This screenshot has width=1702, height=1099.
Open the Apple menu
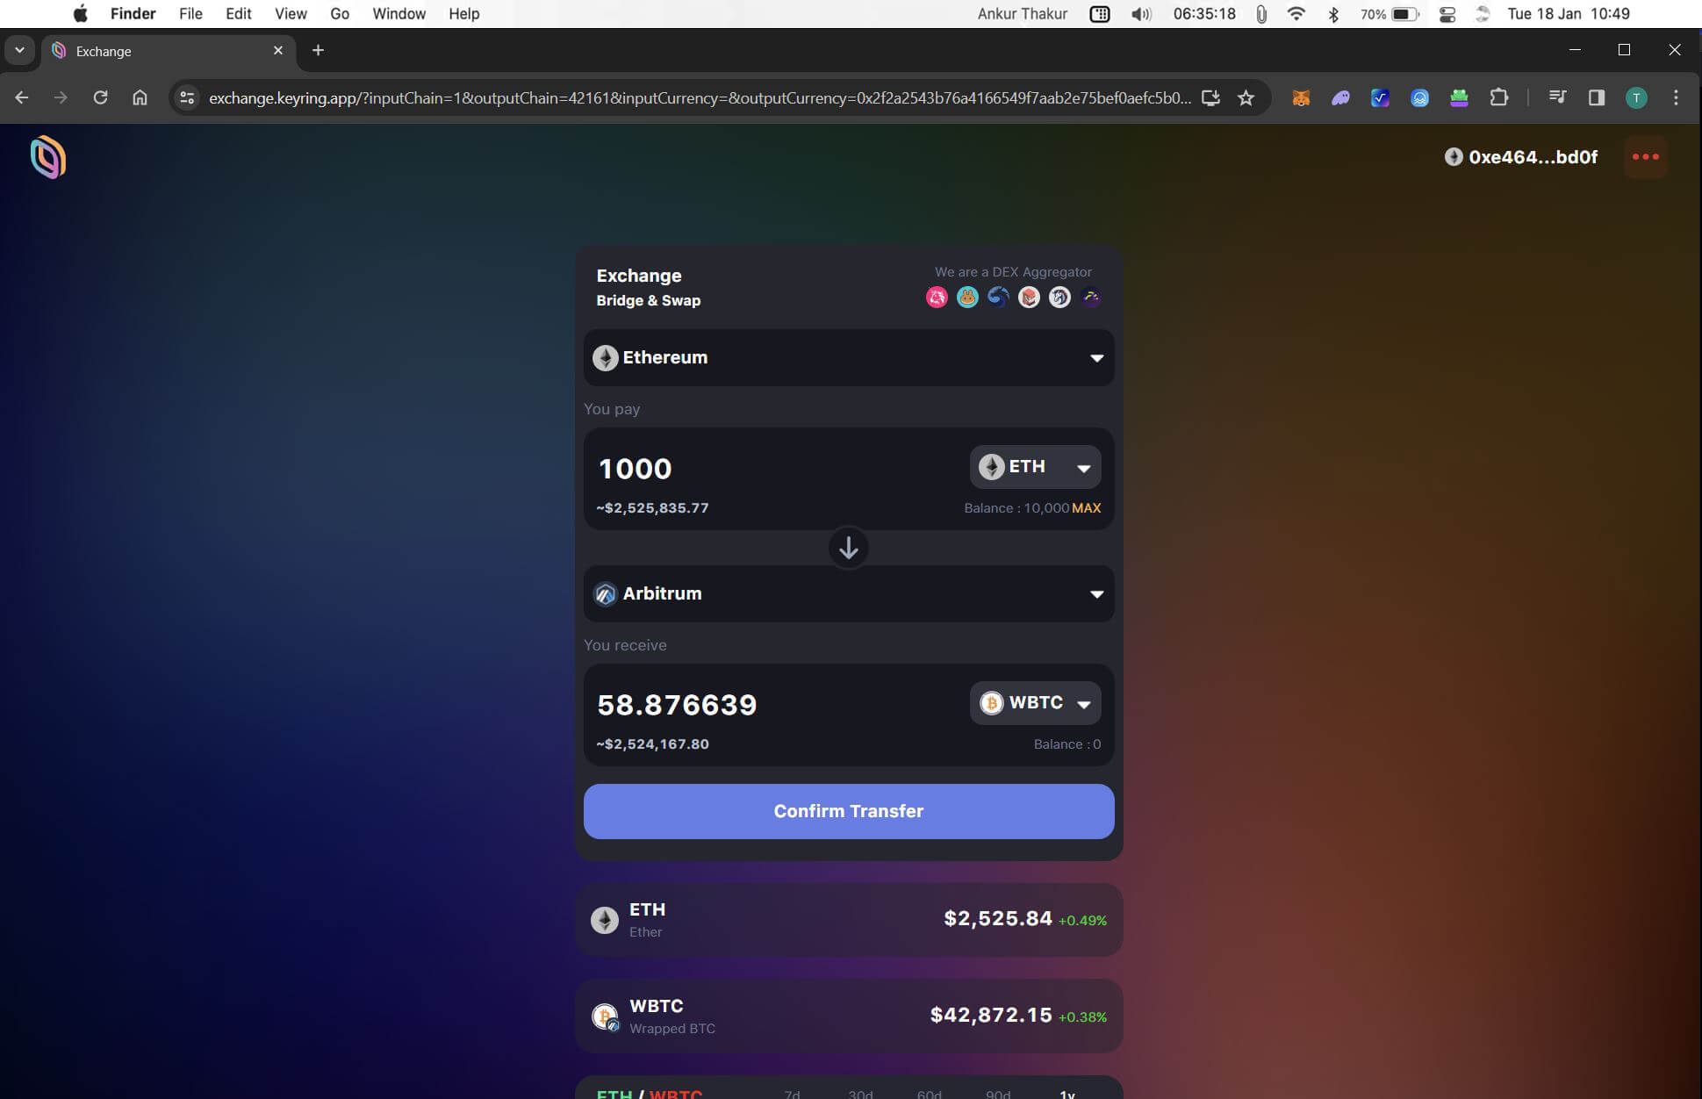[80, 13]
